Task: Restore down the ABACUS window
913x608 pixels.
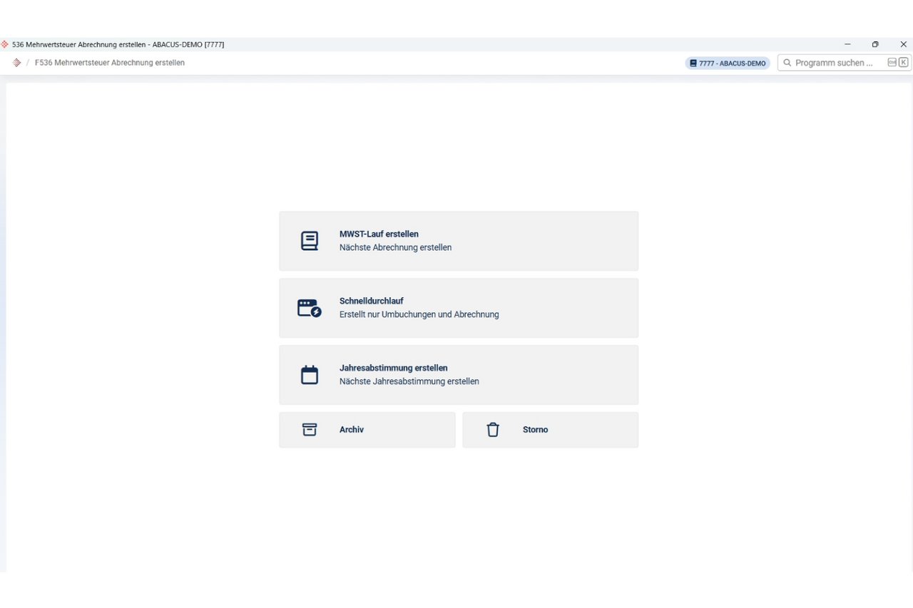Action: (875, 44)
